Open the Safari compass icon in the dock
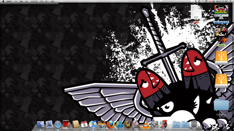234x131 pixels. point(58,124)
